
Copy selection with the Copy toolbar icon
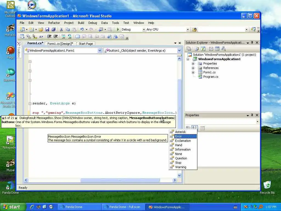coord(68,29)
